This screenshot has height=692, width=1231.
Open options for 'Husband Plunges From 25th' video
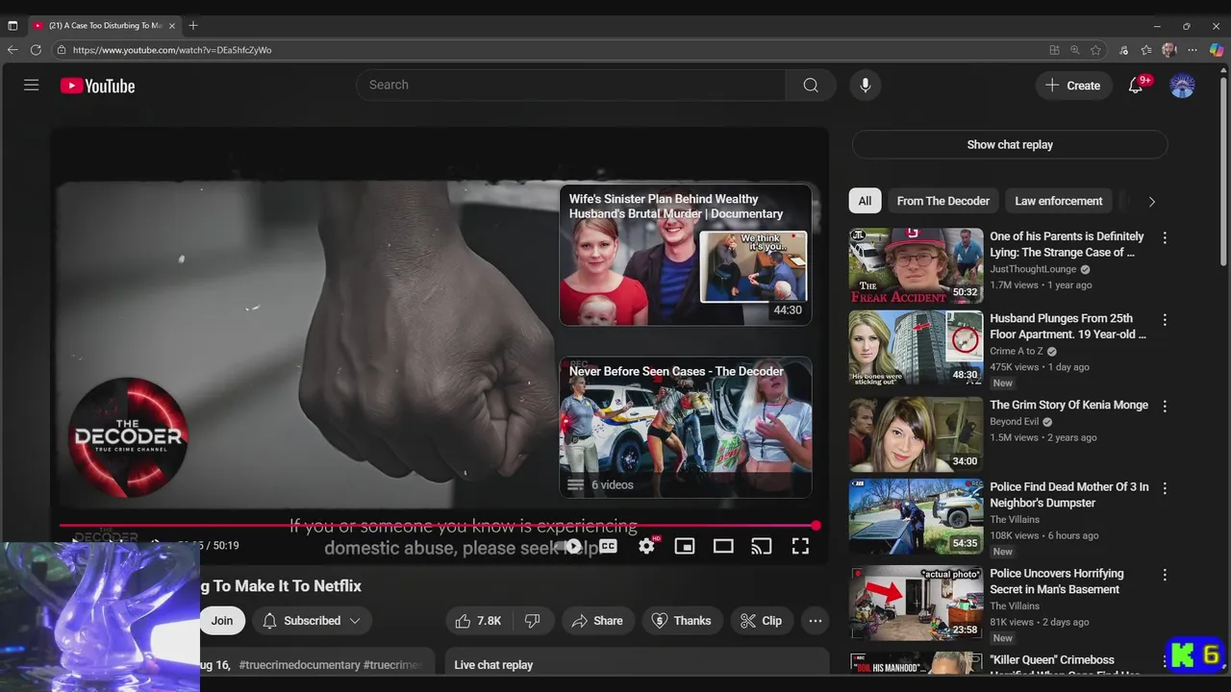(1165, 320)
